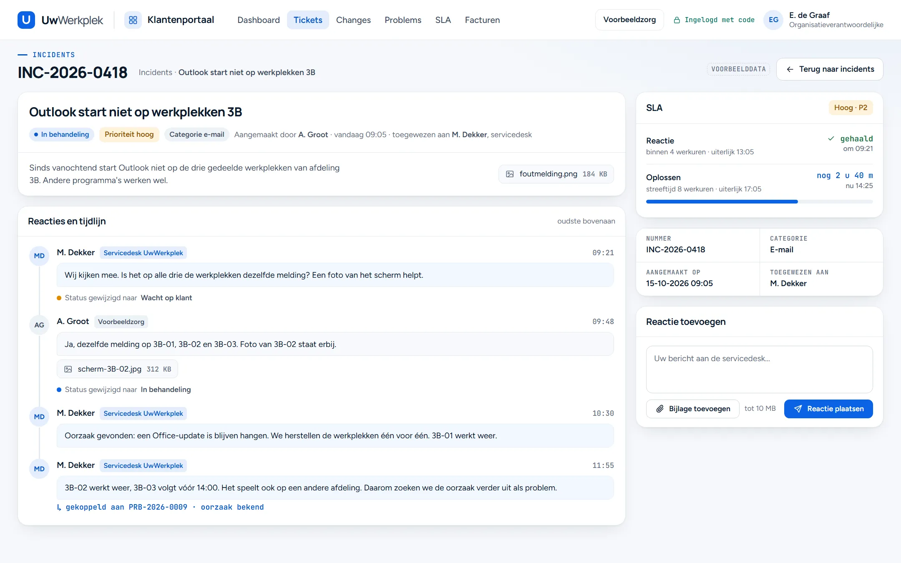Open the Problems tab
This screenshot has width=901, height=563.
pos(403,20)
